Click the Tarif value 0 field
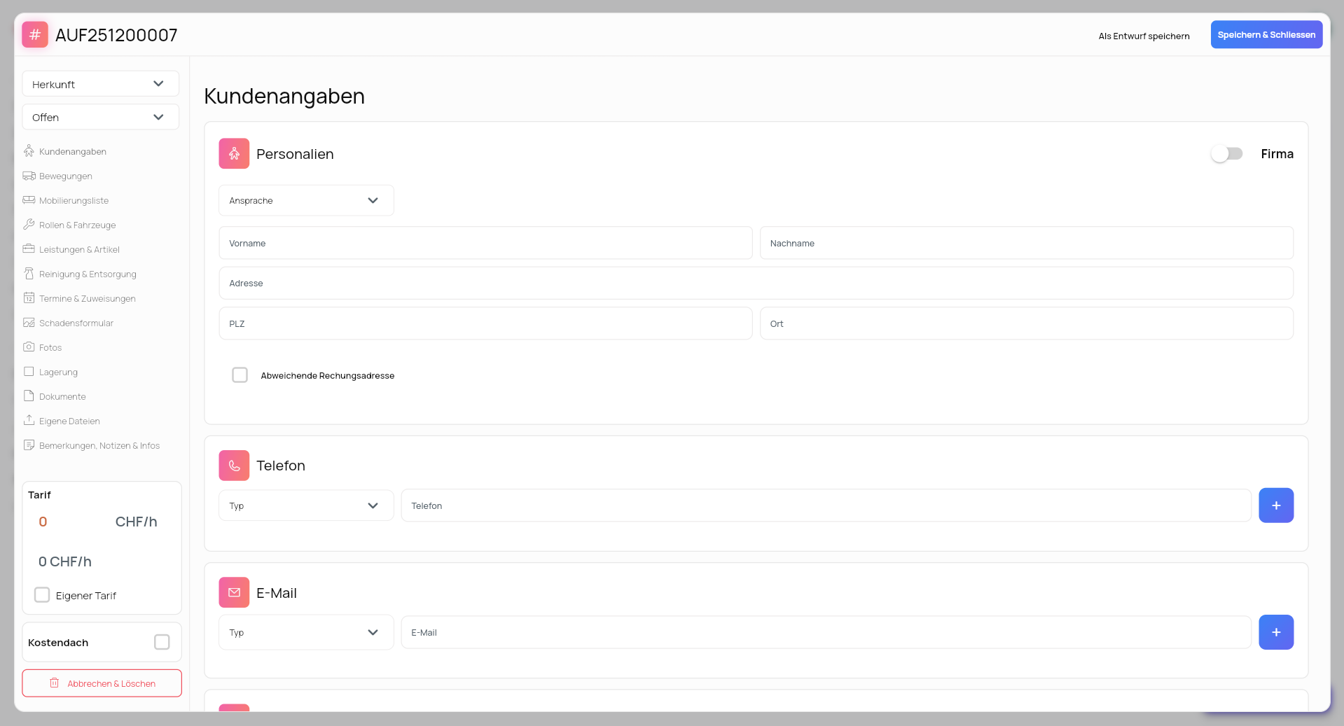1344x726 pixels. 43,522
